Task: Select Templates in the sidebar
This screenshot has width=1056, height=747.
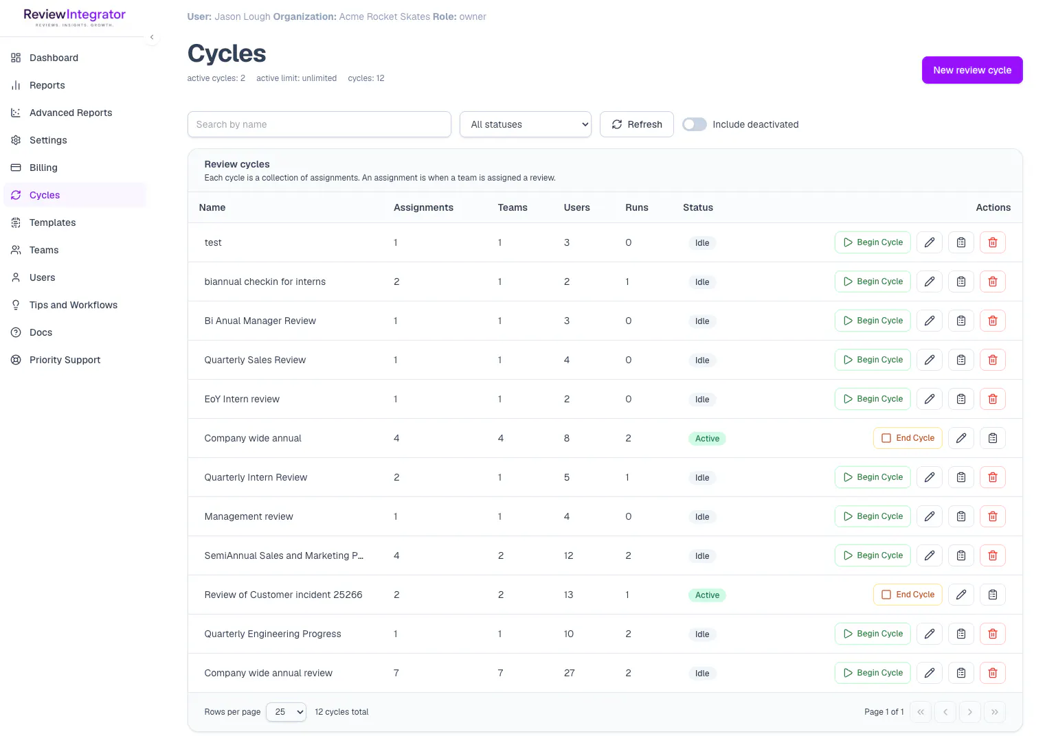Action: coord(74,222)
